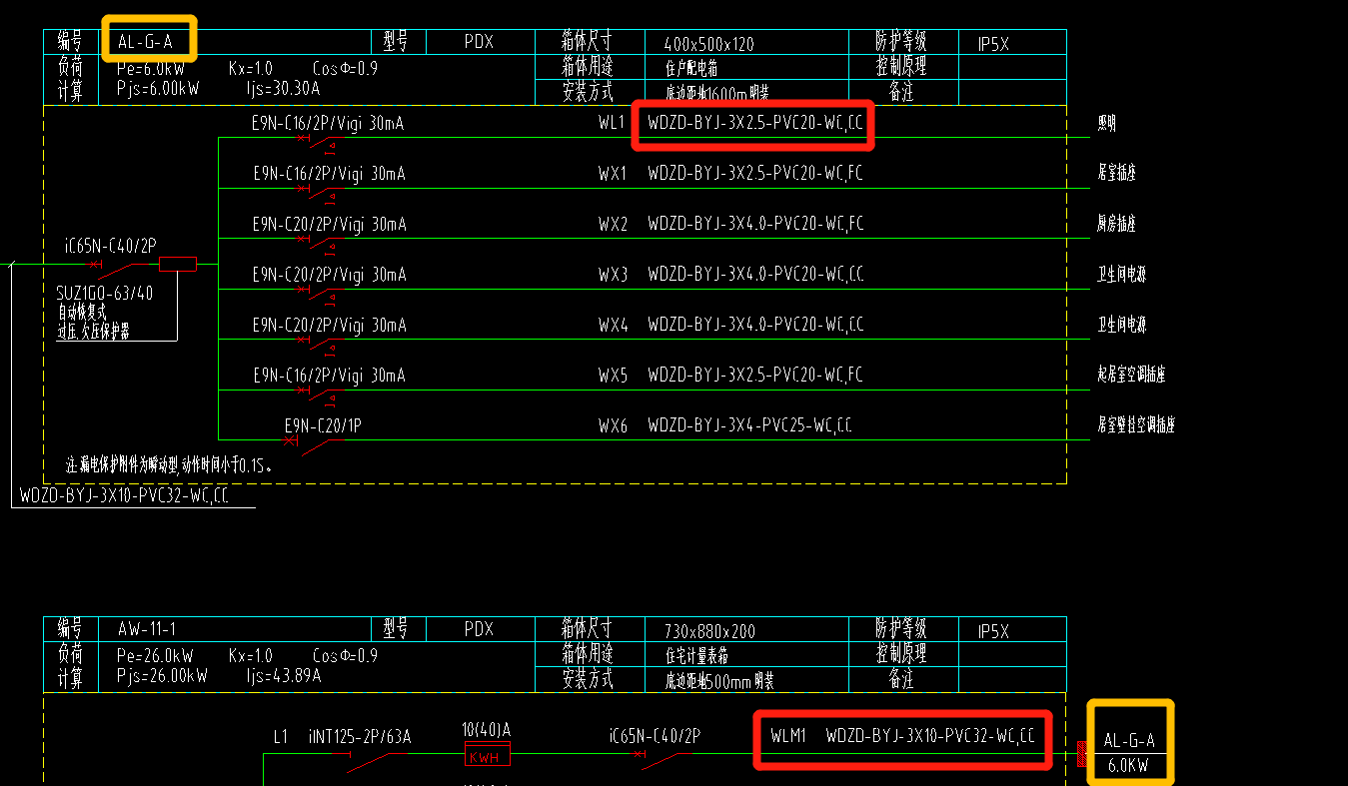
Task: Click 'Kx=1.0' in the AW-11-1 table
Action: 251,657
